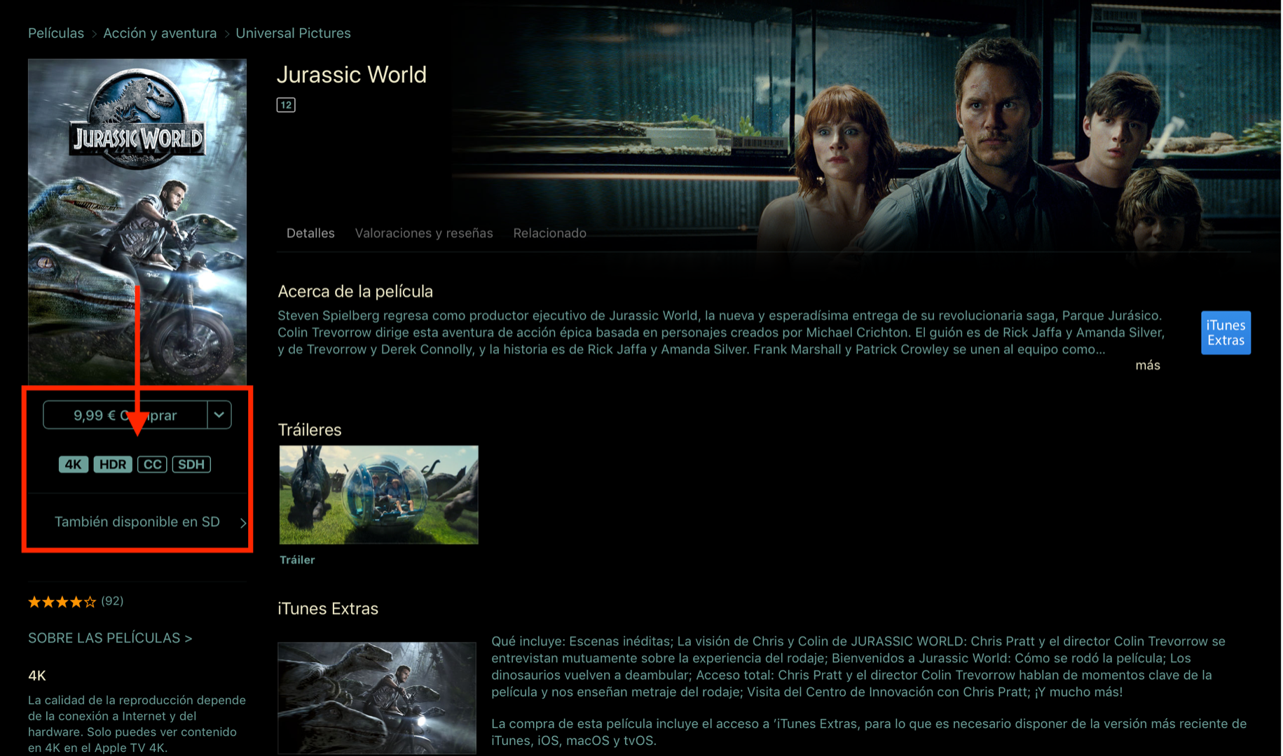Open También disponible en SD option
Screen dimensions: 1283x756
pos(137,522)
